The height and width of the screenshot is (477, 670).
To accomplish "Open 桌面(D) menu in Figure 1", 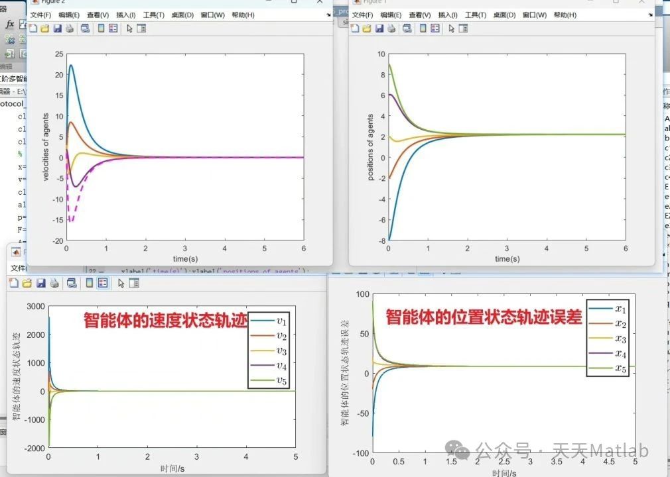I will tap(504, 15).
